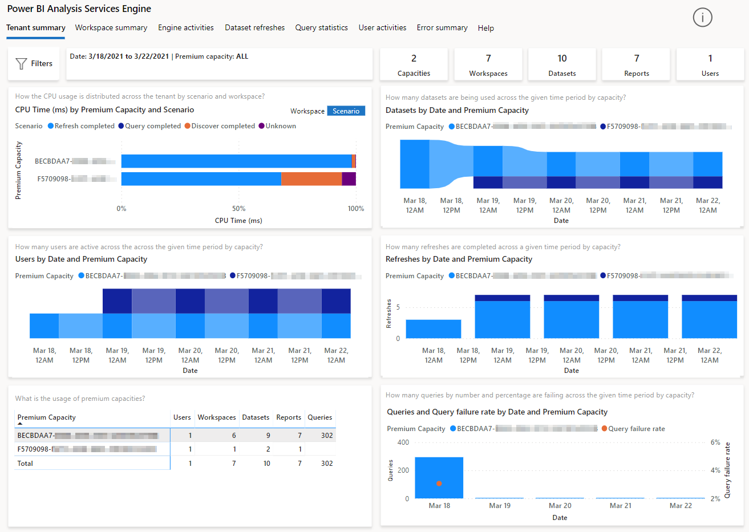Click 302 queries value in BECBDAA7 row
The height and width of the screenshot is (532, 749).
click(327, 435)
